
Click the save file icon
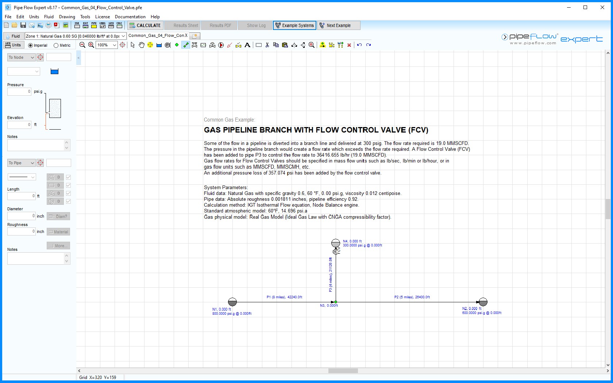point(23,25)
